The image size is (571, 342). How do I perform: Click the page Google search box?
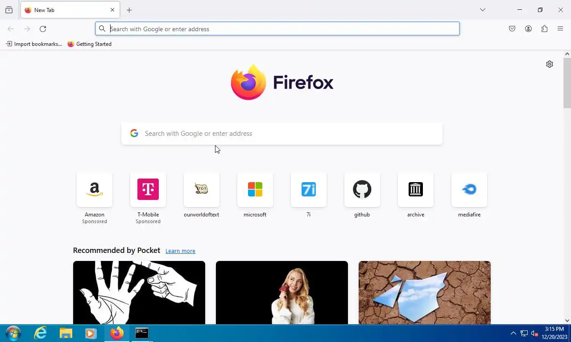[282, 134]
